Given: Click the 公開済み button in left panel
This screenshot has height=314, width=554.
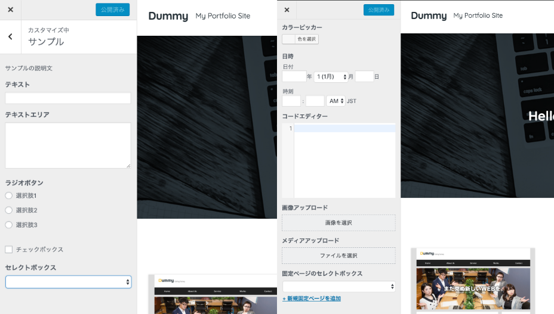Looking at the screenshot, I should (x=112, y=10).
